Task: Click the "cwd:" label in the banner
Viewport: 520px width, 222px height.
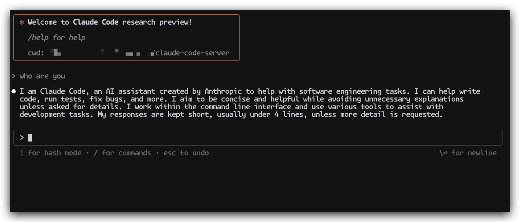Action: point(36,53)
